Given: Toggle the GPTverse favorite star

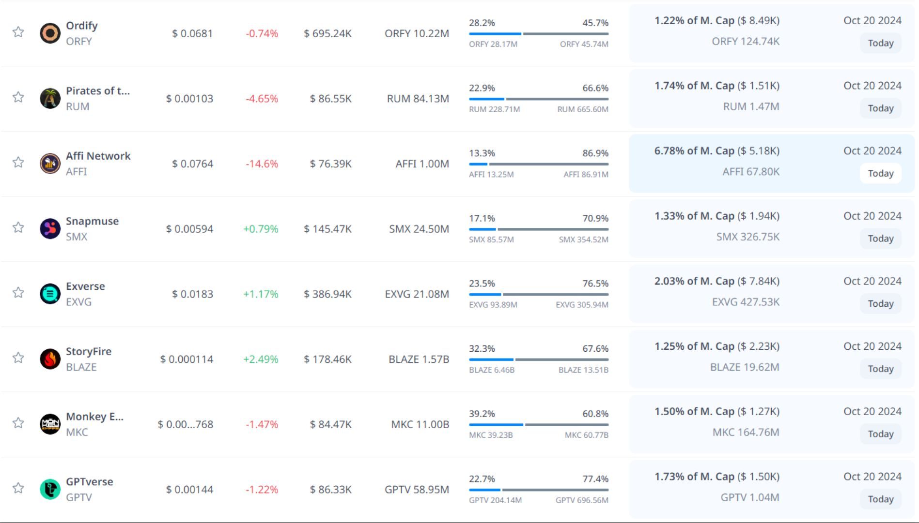Looking at the screenshot, I should 18,488.
